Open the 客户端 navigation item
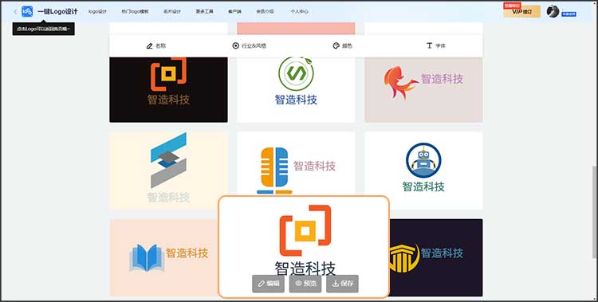 click(x=234, y=12)
